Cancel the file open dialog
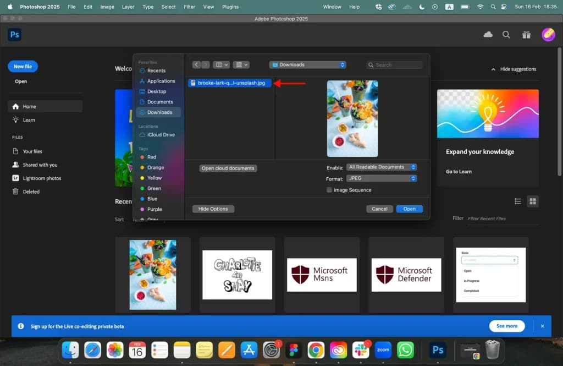563x366 pixels. coord(379,209)
